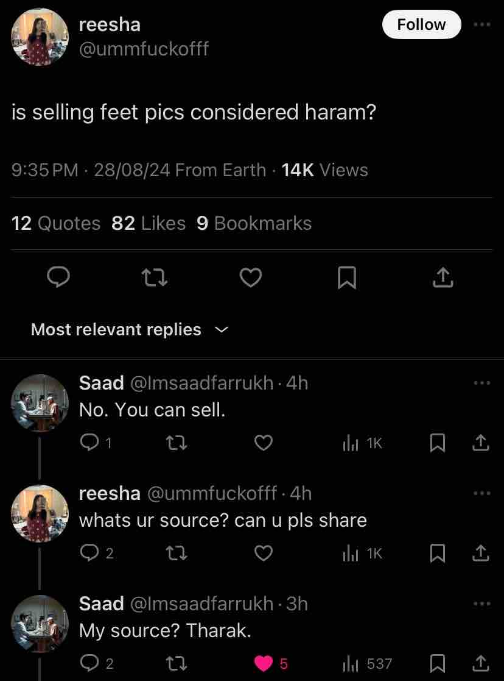
Task: Bookmark the main tweet
Action: coord(346,277)
